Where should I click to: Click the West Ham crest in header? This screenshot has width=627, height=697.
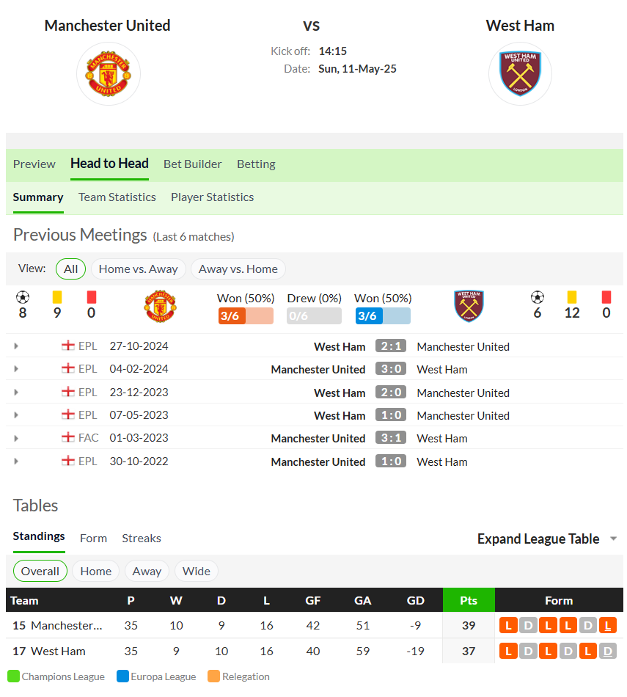520,74
